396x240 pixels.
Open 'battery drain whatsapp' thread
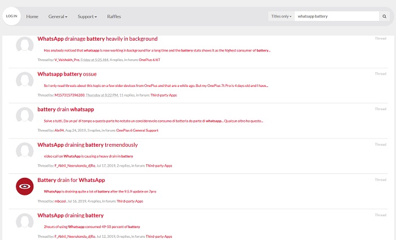click(x=66, y=110)
